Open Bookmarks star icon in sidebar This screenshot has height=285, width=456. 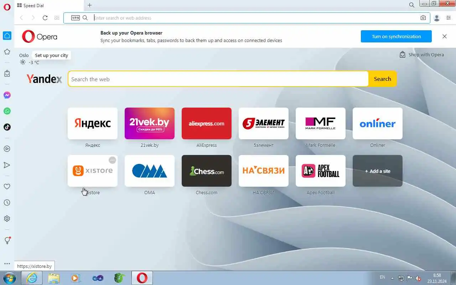point(7,52)
